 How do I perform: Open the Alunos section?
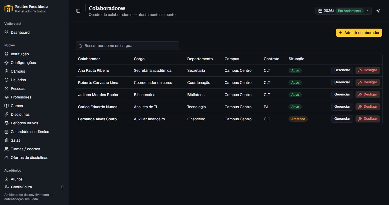[x=35, y=179]
